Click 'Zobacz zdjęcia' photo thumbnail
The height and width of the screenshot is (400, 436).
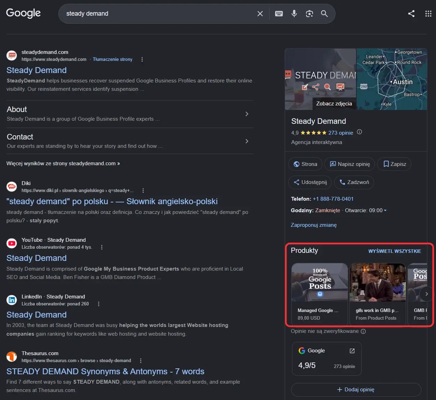pyautogui.click(x=321, y=79)
